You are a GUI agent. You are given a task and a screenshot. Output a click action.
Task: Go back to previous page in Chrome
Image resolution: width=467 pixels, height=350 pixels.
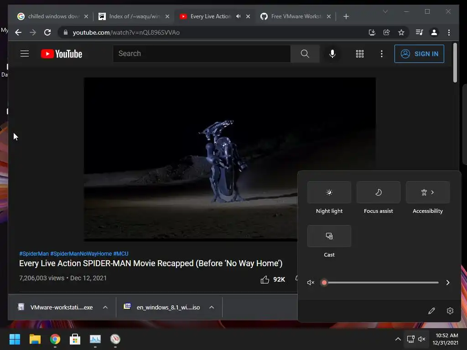(18, 32)
